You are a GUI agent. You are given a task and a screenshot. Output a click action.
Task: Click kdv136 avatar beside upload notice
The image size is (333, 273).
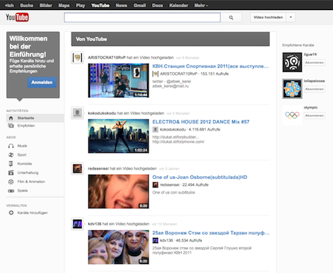(77, 224)
